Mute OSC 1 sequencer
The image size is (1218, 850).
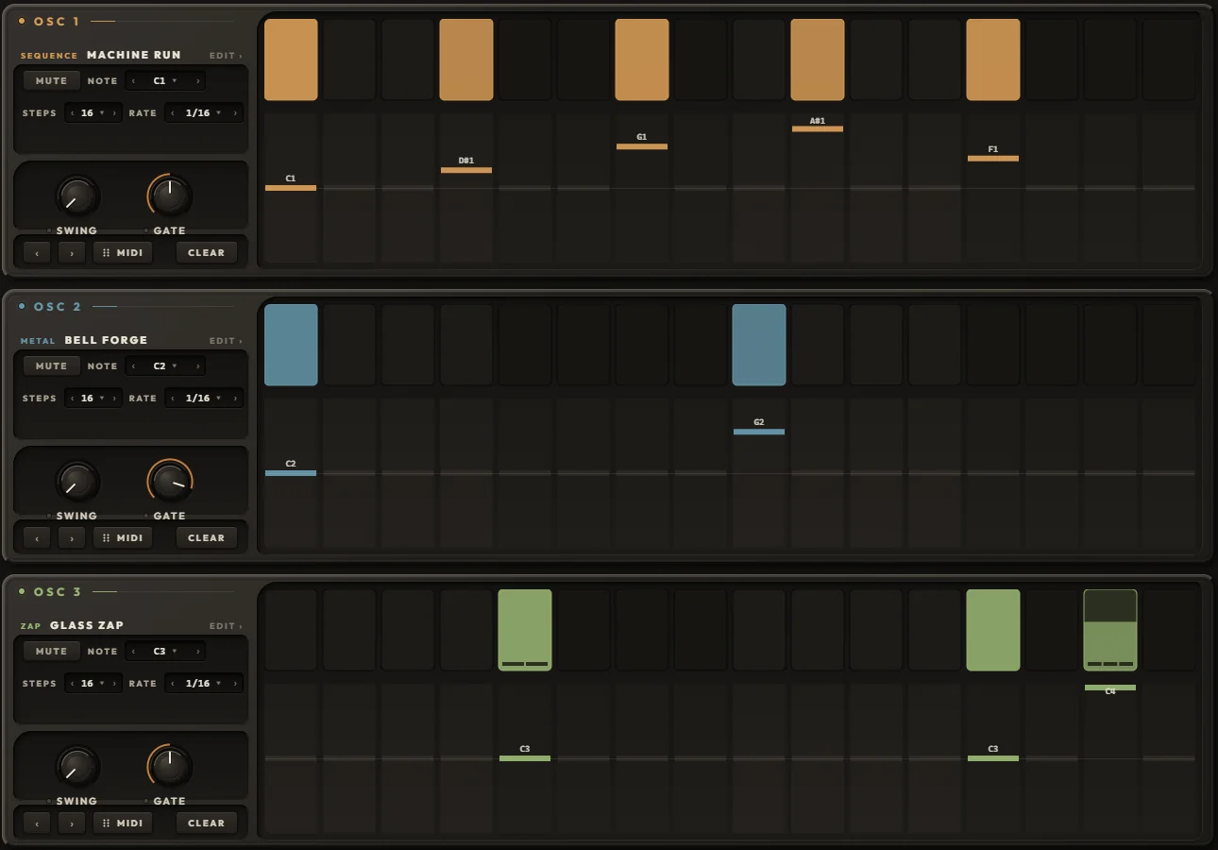(x=51, y=81)
